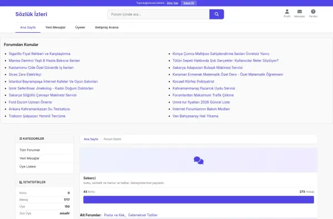Open İzmir Seferihisar Jinekolog topic
This screenshot has height=219, width=333.
pyautogui.click(x=51, y=88)
